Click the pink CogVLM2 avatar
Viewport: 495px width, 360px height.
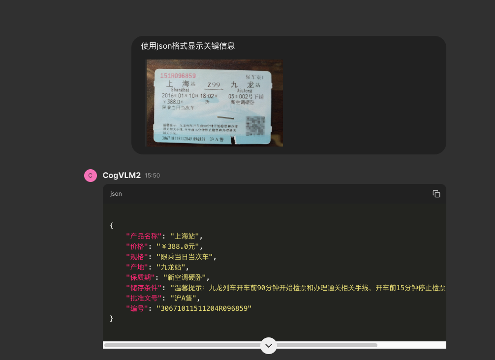91,176
